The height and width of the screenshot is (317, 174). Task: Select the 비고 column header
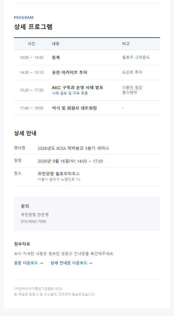(126, 44)
